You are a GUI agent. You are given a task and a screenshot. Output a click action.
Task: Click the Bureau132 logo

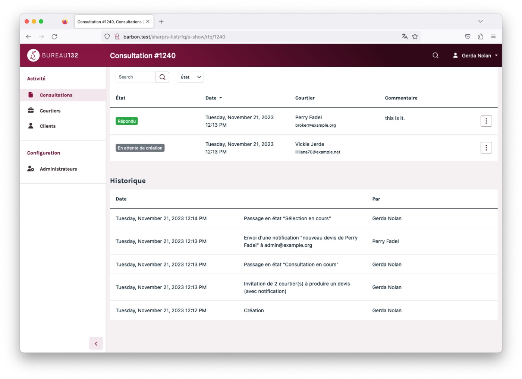53,56
